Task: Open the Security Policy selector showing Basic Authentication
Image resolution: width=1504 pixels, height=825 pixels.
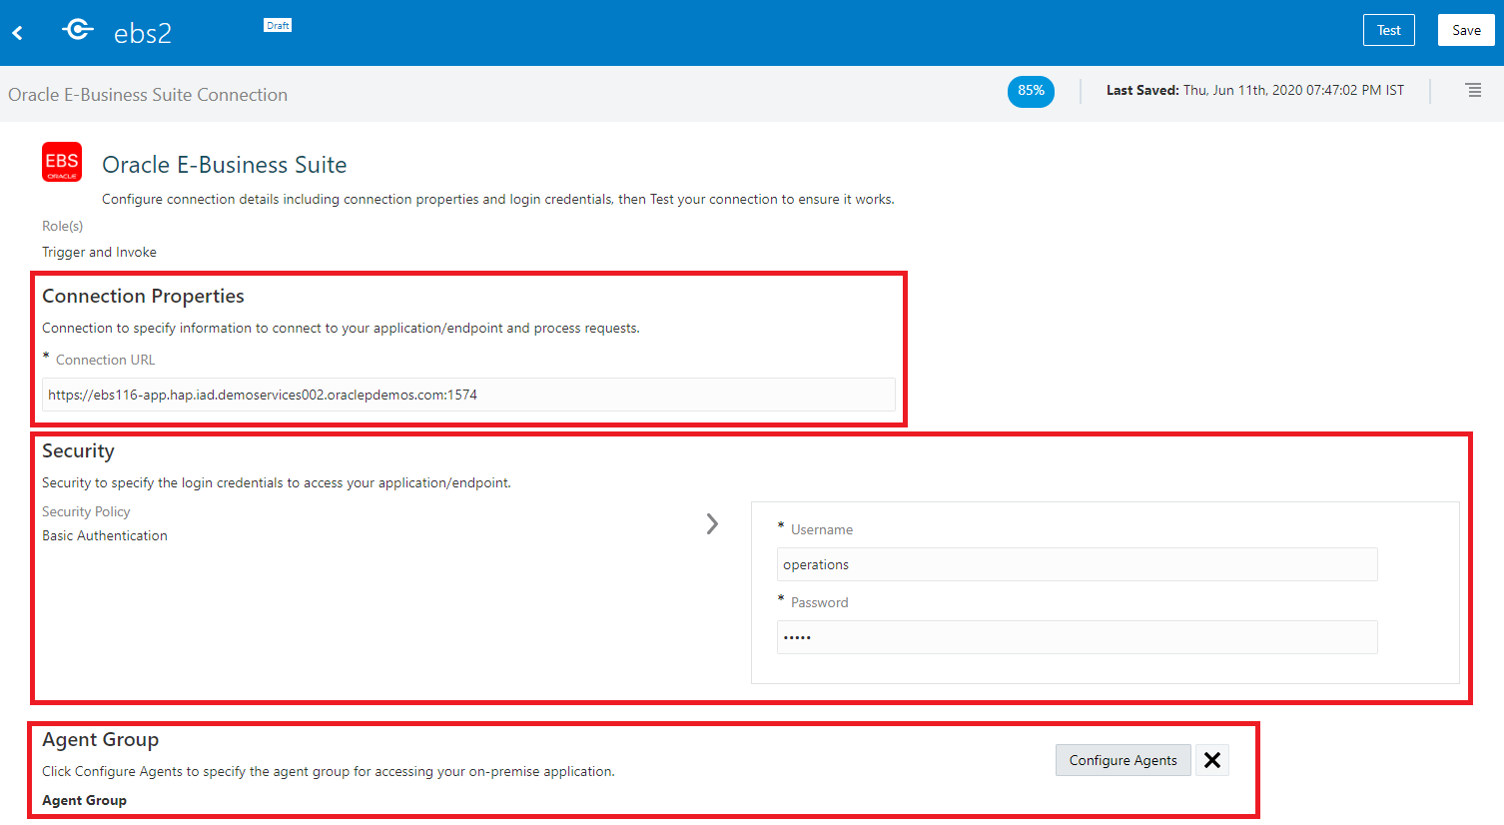Action: tap(104, 534)
